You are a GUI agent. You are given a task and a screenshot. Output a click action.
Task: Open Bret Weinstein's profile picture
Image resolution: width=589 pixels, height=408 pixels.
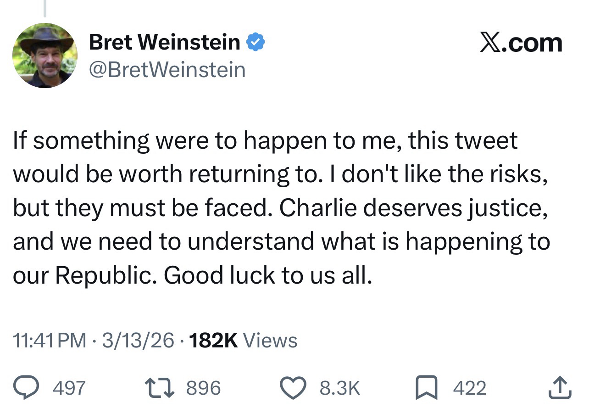click(x=44, y=56)
